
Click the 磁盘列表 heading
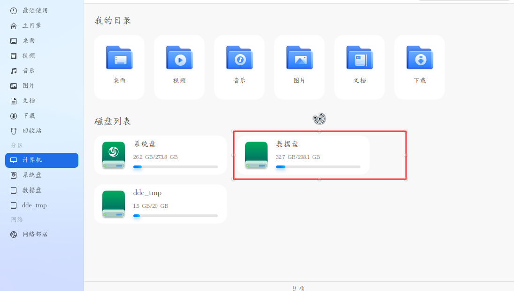point(113,121)
